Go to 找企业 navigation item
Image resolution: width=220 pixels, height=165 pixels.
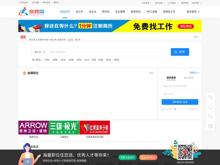(x=93, y=12)
